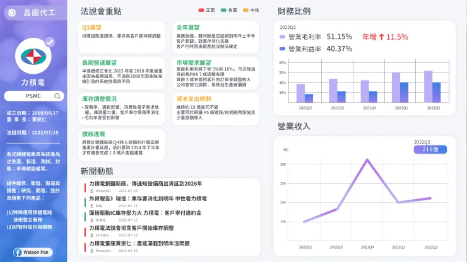Click the 營業收入 section heading

294,127
